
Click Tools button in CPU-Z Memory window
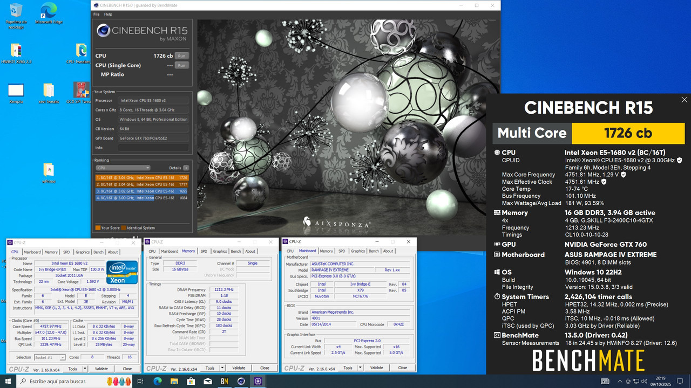coord(209,368)
